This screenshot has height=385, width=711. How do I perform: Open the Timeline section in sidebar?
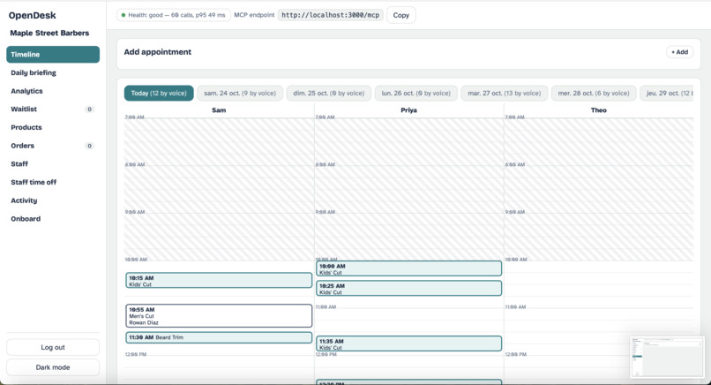click(x=53, y=54)
